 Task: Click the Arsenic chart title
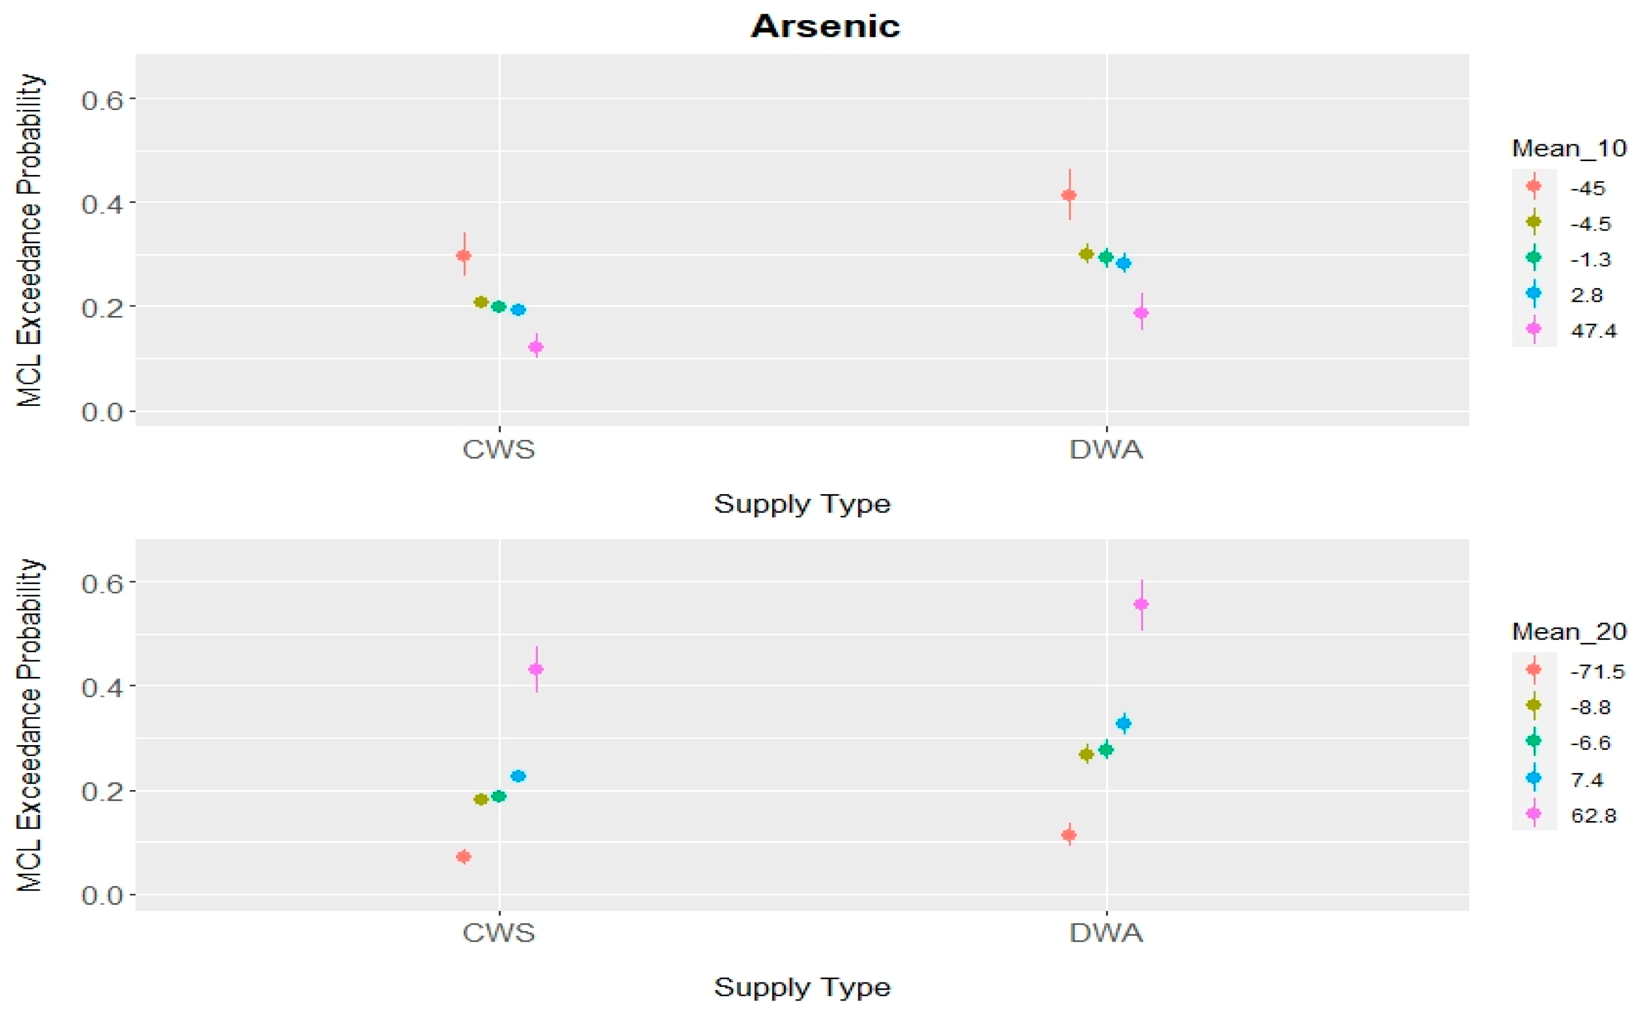point(825,26)
